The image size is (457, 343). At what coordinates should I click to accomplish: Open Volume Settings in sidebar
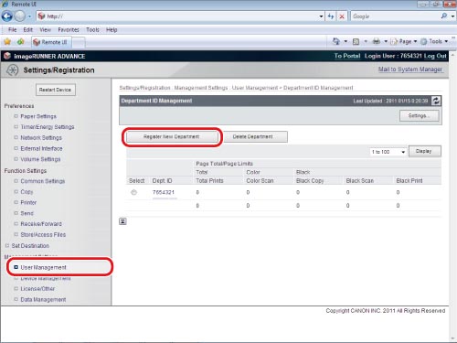(x=40, y=159)
